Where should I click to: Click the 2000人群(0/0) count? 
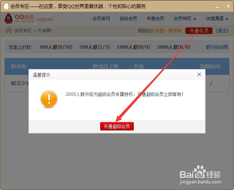tap(173, 47)
